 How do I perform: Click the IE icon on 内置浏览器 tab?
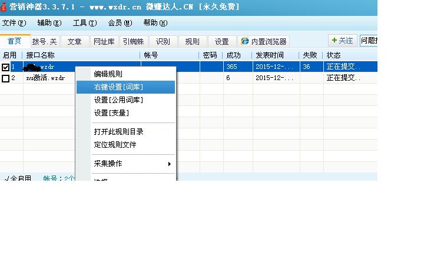244,41
